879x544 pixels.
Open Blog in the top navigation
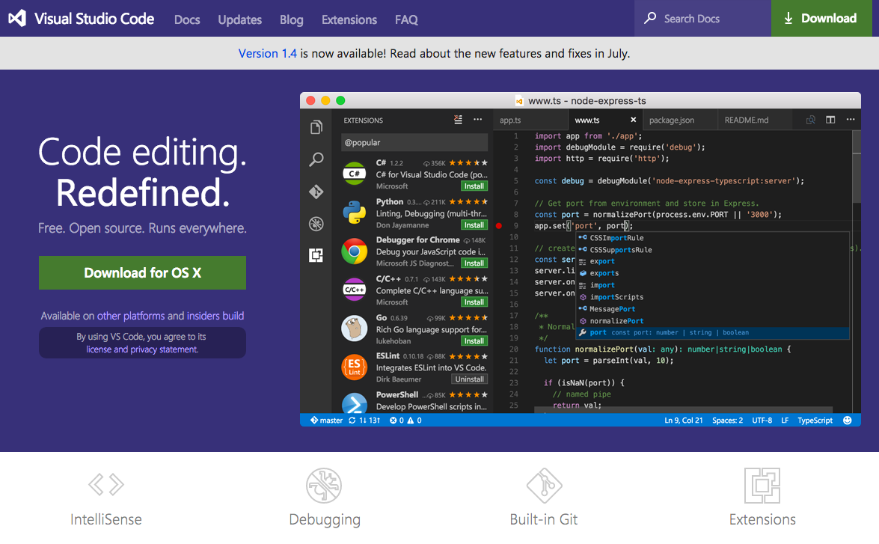click(292, 19)
